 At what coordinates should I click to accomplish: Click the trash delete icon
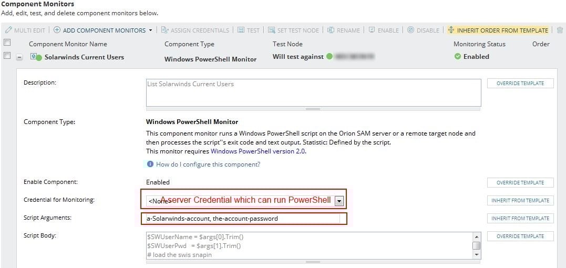pos(560,30)
